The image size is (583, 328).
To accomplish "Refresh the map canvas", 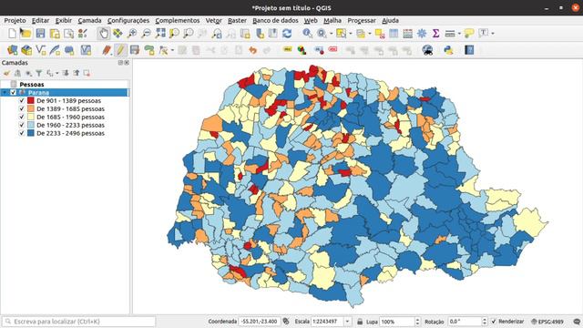I will pos(287,34).
